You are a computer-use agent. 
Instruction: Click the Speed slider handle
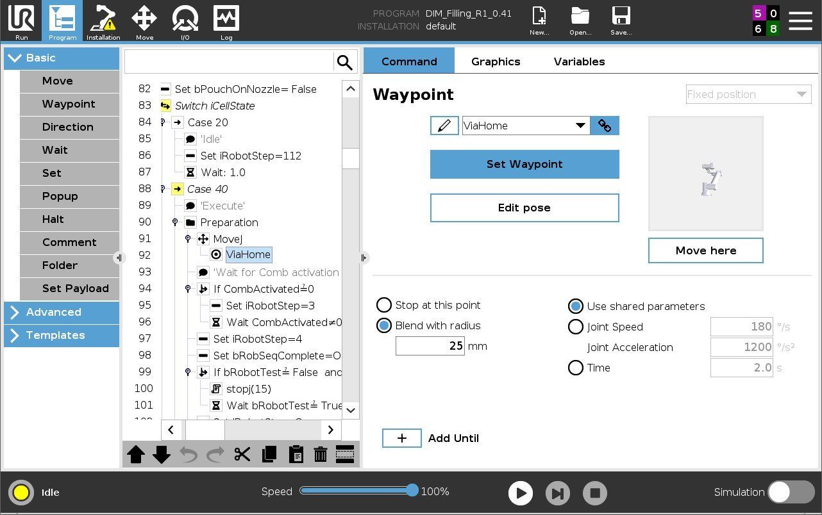[x=412, y=491]
